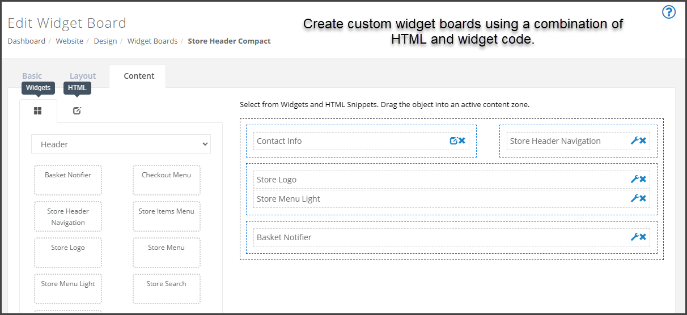Viewport: 687px width, 315px height.
Task: Edit the Contact Info HTML snippet
Action: tap(453, 141)
